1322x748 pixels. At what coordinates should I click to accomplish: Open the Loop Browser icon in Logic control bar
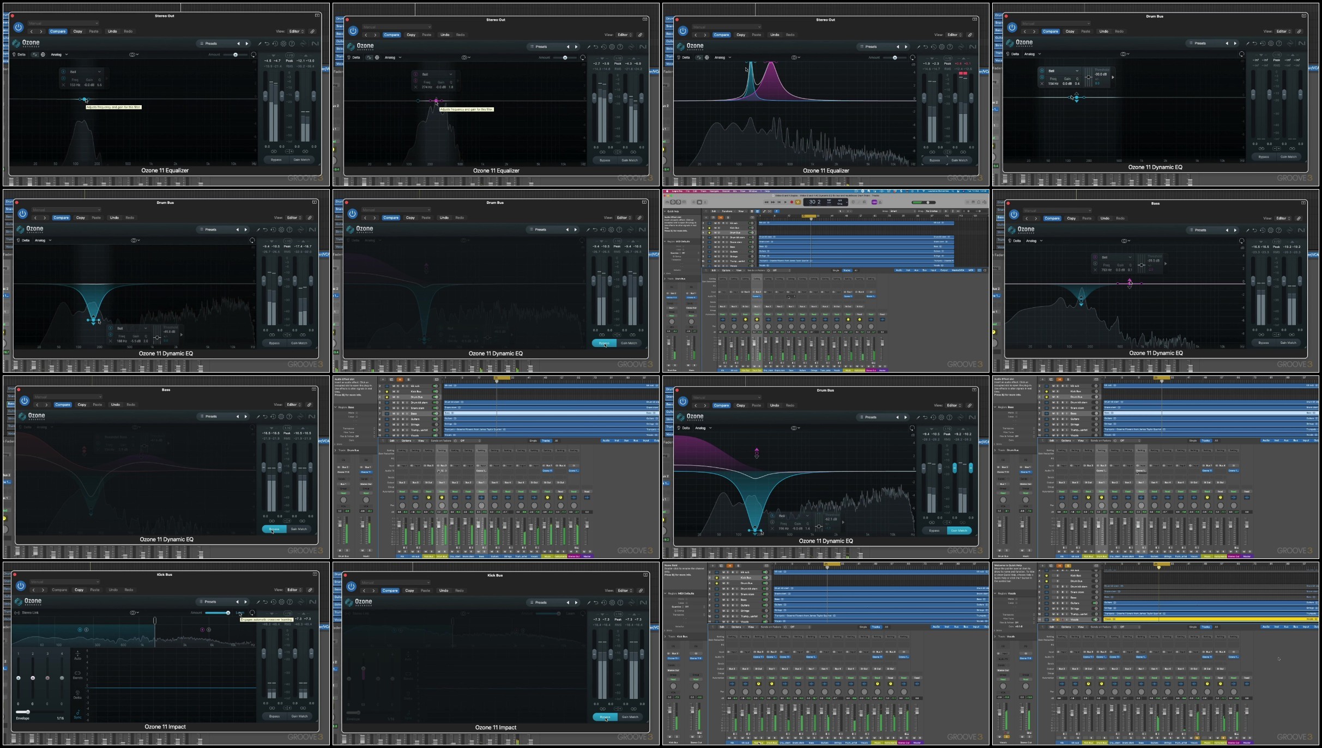click(x=979, y=202)
